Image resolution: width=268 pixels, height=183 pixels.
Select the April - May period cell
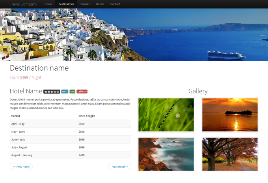tap(18, 124)
